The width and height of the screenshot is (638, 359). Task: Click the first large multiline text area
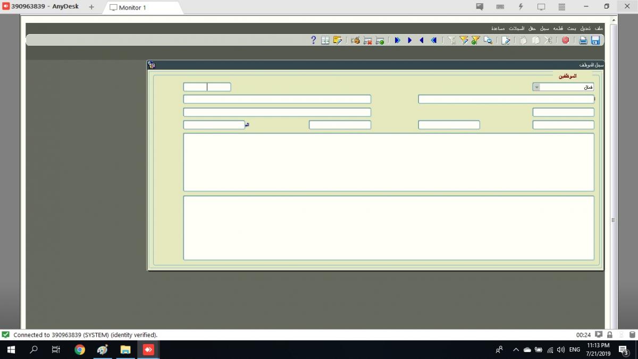coord(388,162)
